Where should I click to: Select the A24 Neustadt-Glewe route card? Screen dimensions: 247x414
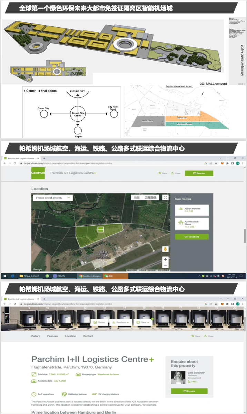pos(192,224)
